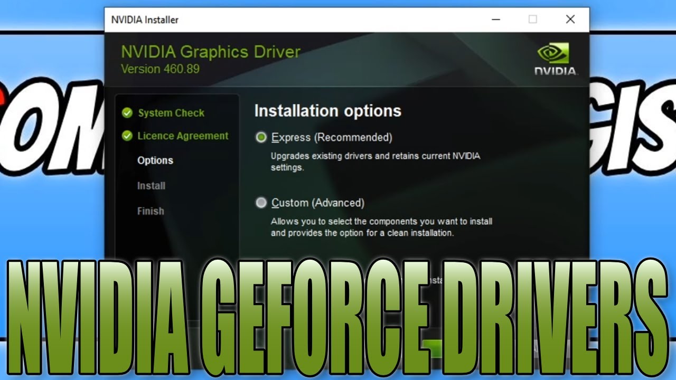
Task: Click the "Version 460.89" text
Action: [x=160, y=69]
